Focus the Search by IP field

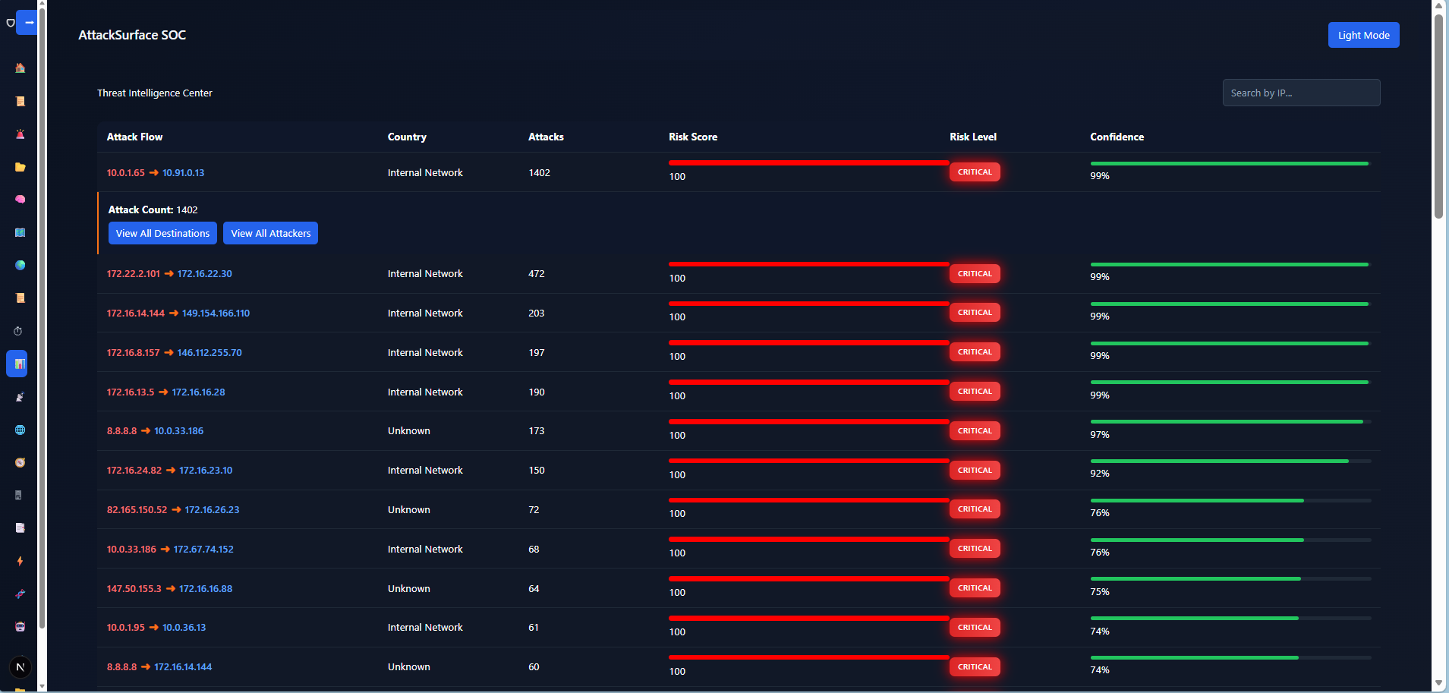(x=1301, y=93)
